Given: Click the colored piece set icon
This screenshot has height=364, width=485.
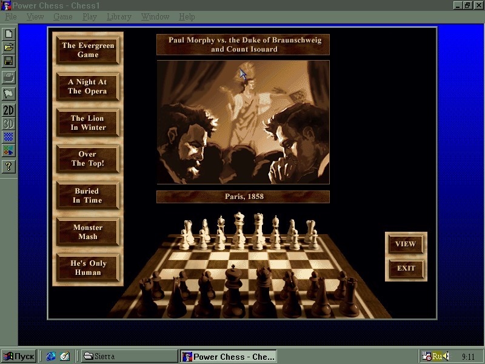Looking at the screenshot, I should click(8, 150).
